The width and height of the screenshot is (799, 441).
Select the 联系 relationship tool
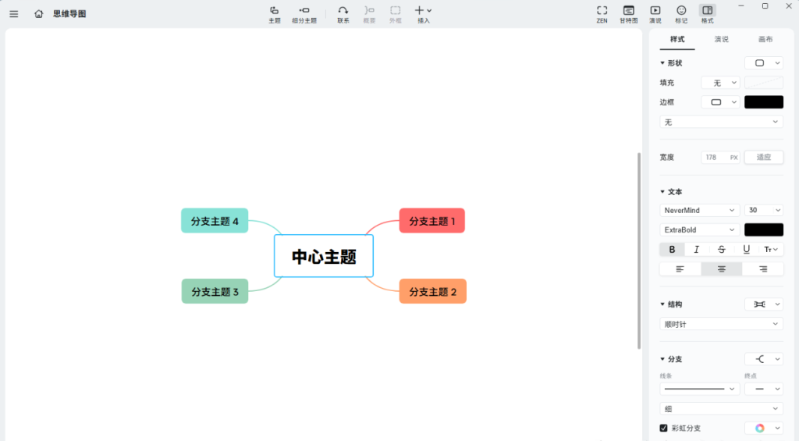point(343,14)
